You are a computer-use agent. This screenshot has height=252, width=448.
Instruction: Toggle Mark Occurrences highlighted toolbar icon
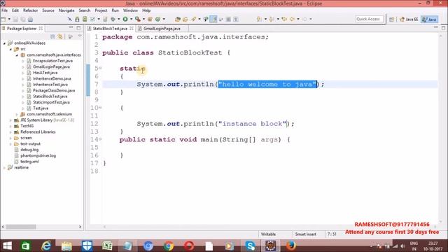pyautogui.click(x=213, y=19)
